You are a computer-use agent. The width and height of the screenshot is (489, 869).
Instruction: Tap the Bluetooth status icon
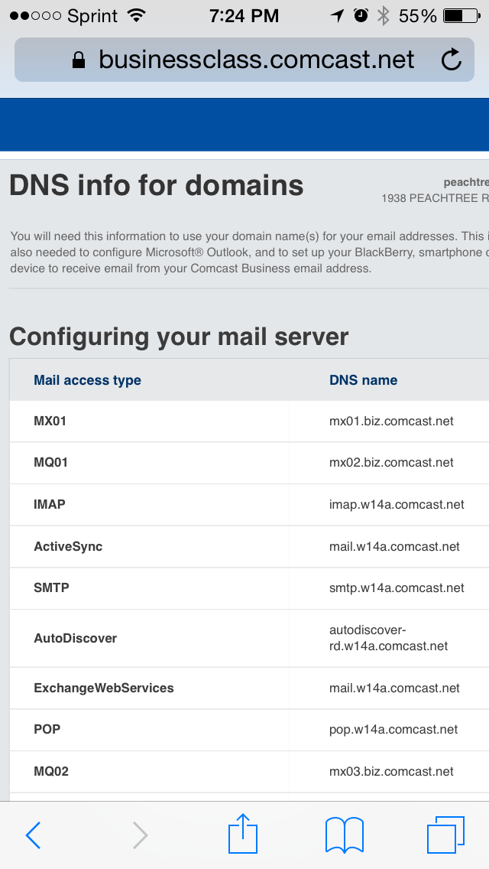(x=384, y=15)
